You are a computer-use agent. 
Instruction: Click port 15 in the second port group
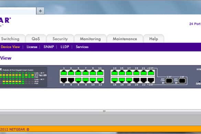click(x=122, y=73)
